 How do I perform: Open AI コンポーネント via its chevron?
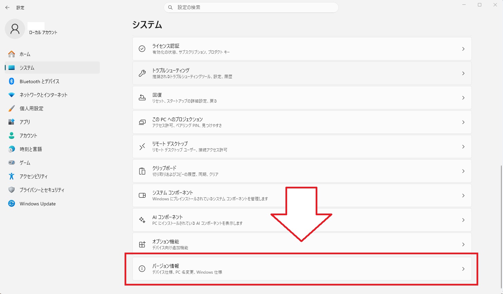[463, 220]
